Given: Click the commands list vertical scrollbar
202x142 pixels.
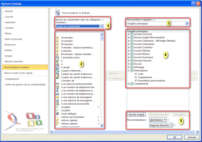Looking at the screenshot, I should 102,79.
